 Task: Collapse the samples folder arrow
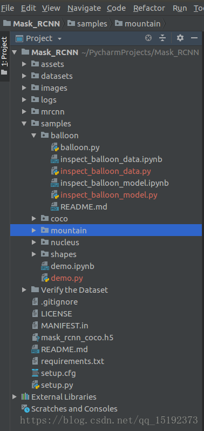(x=24, y=124)
